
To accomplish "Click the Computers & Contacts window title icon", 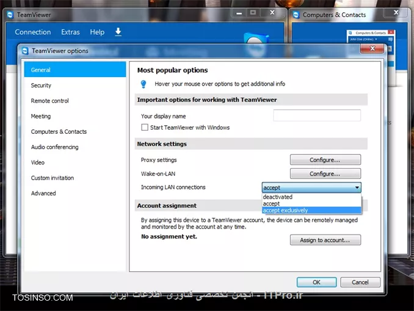I will click(296, 15).
